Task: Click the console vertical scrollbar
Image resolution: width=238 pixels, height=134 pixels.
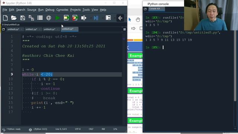Action: coord(235,66)
